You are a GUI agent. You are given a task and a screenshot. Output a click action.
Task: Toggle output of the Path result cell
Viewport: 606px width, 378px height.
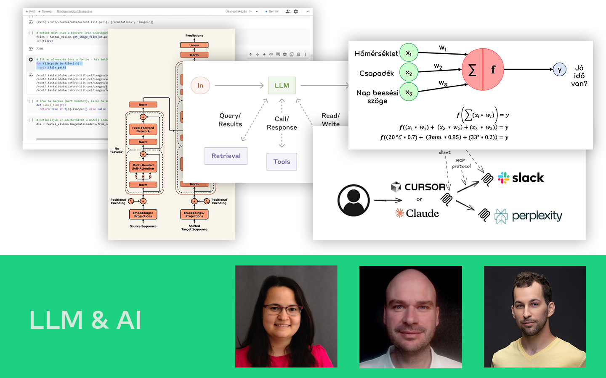click(31, 22)
